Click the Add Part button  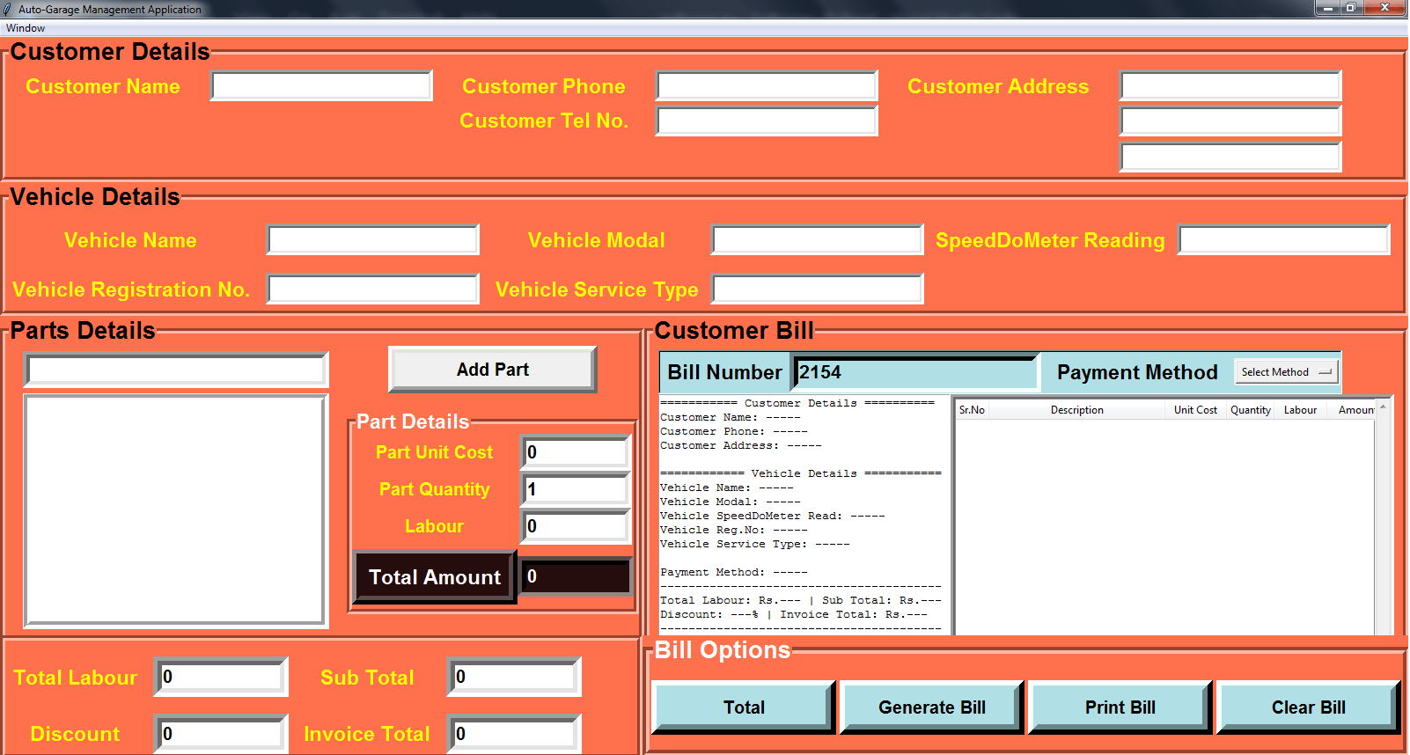click(493, 370)
